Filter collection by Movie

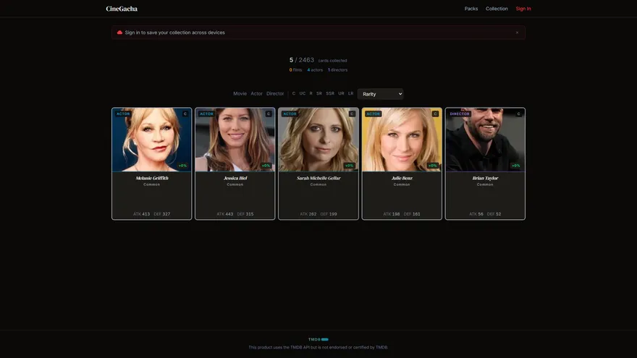tap(240, 93)
